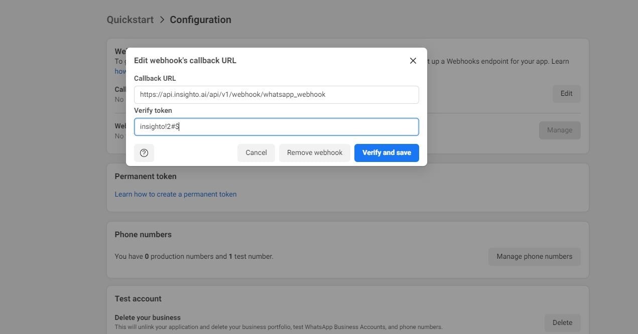The image size is (638, 334).
Task: Click the Verify token label
Action: pyautogui.click(x=153, y=110)
